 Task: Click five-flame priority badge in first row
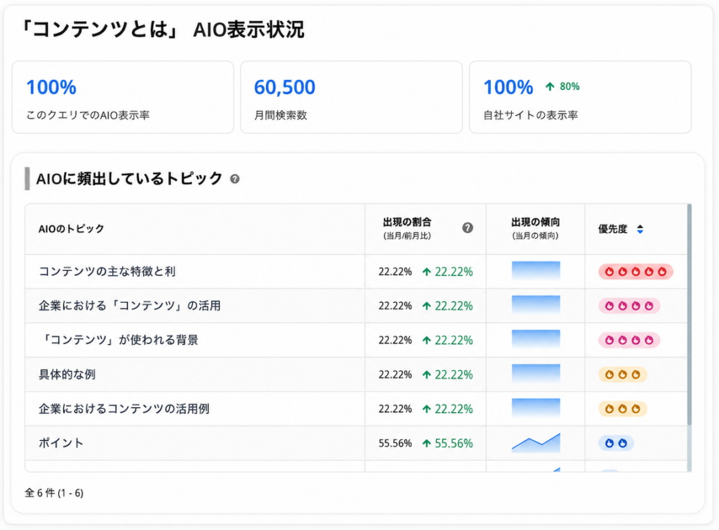pyautogui.click(x=635, y=272)
